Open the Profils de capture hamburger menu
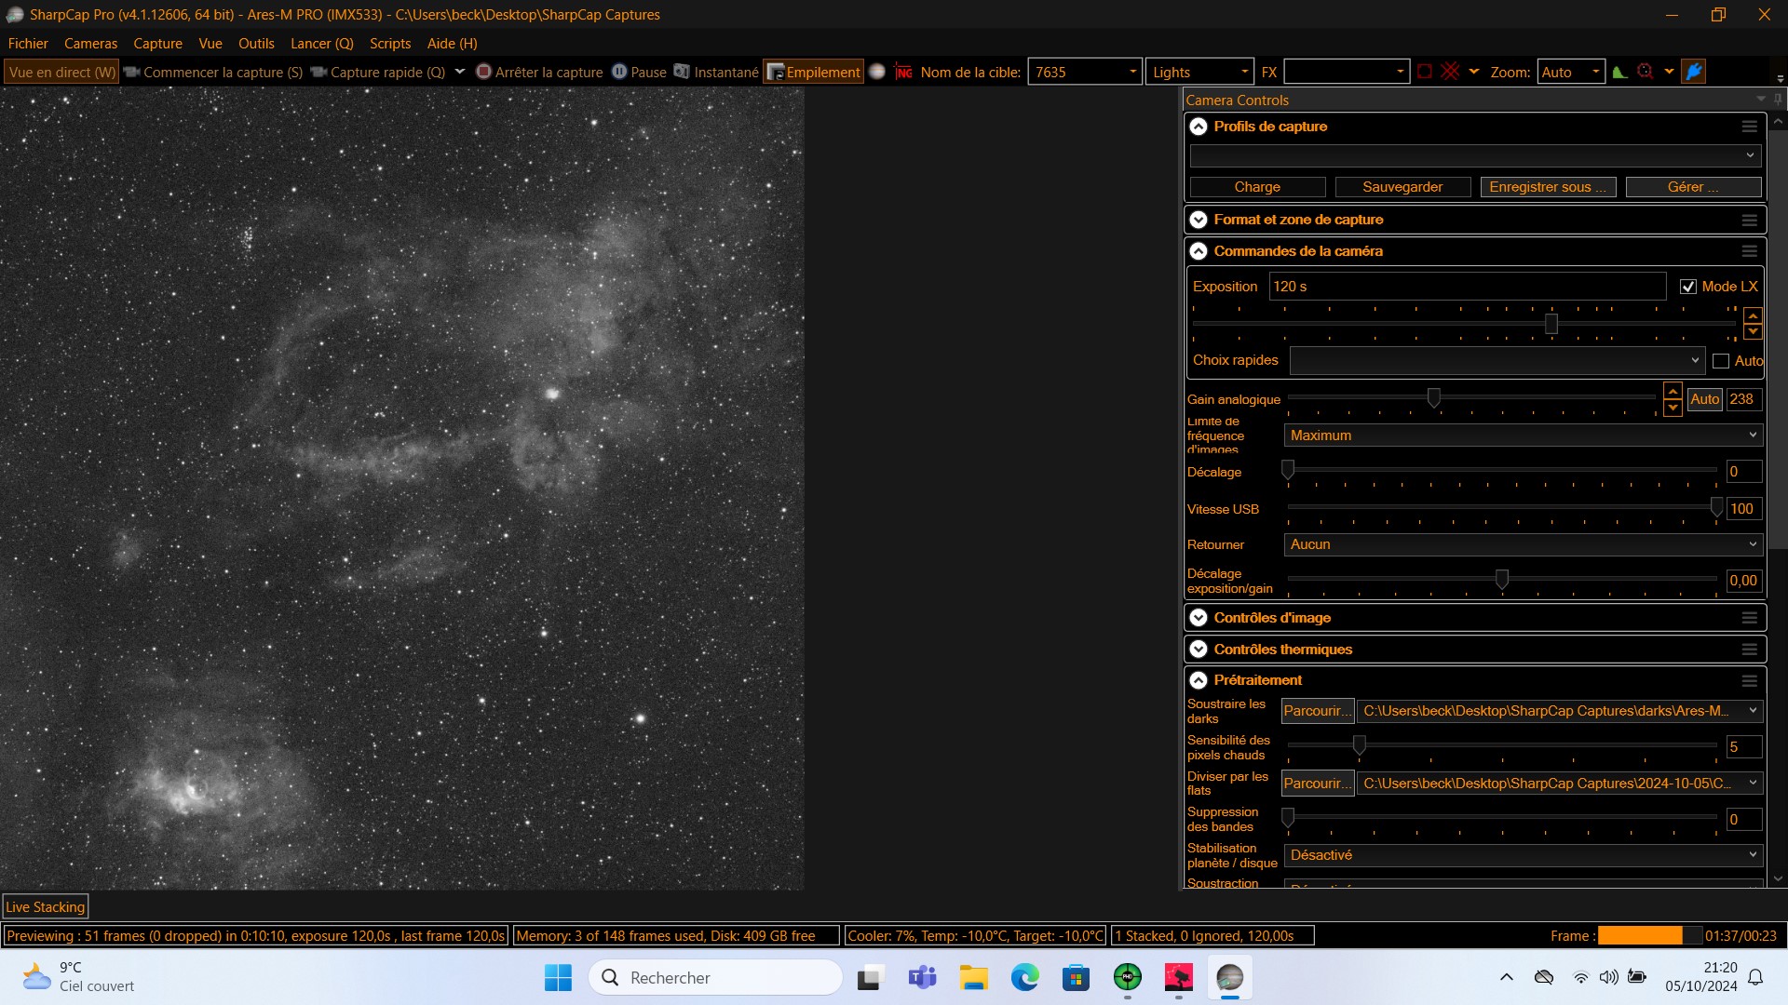1788x1005 pixels. click(x=1750, y=127)
